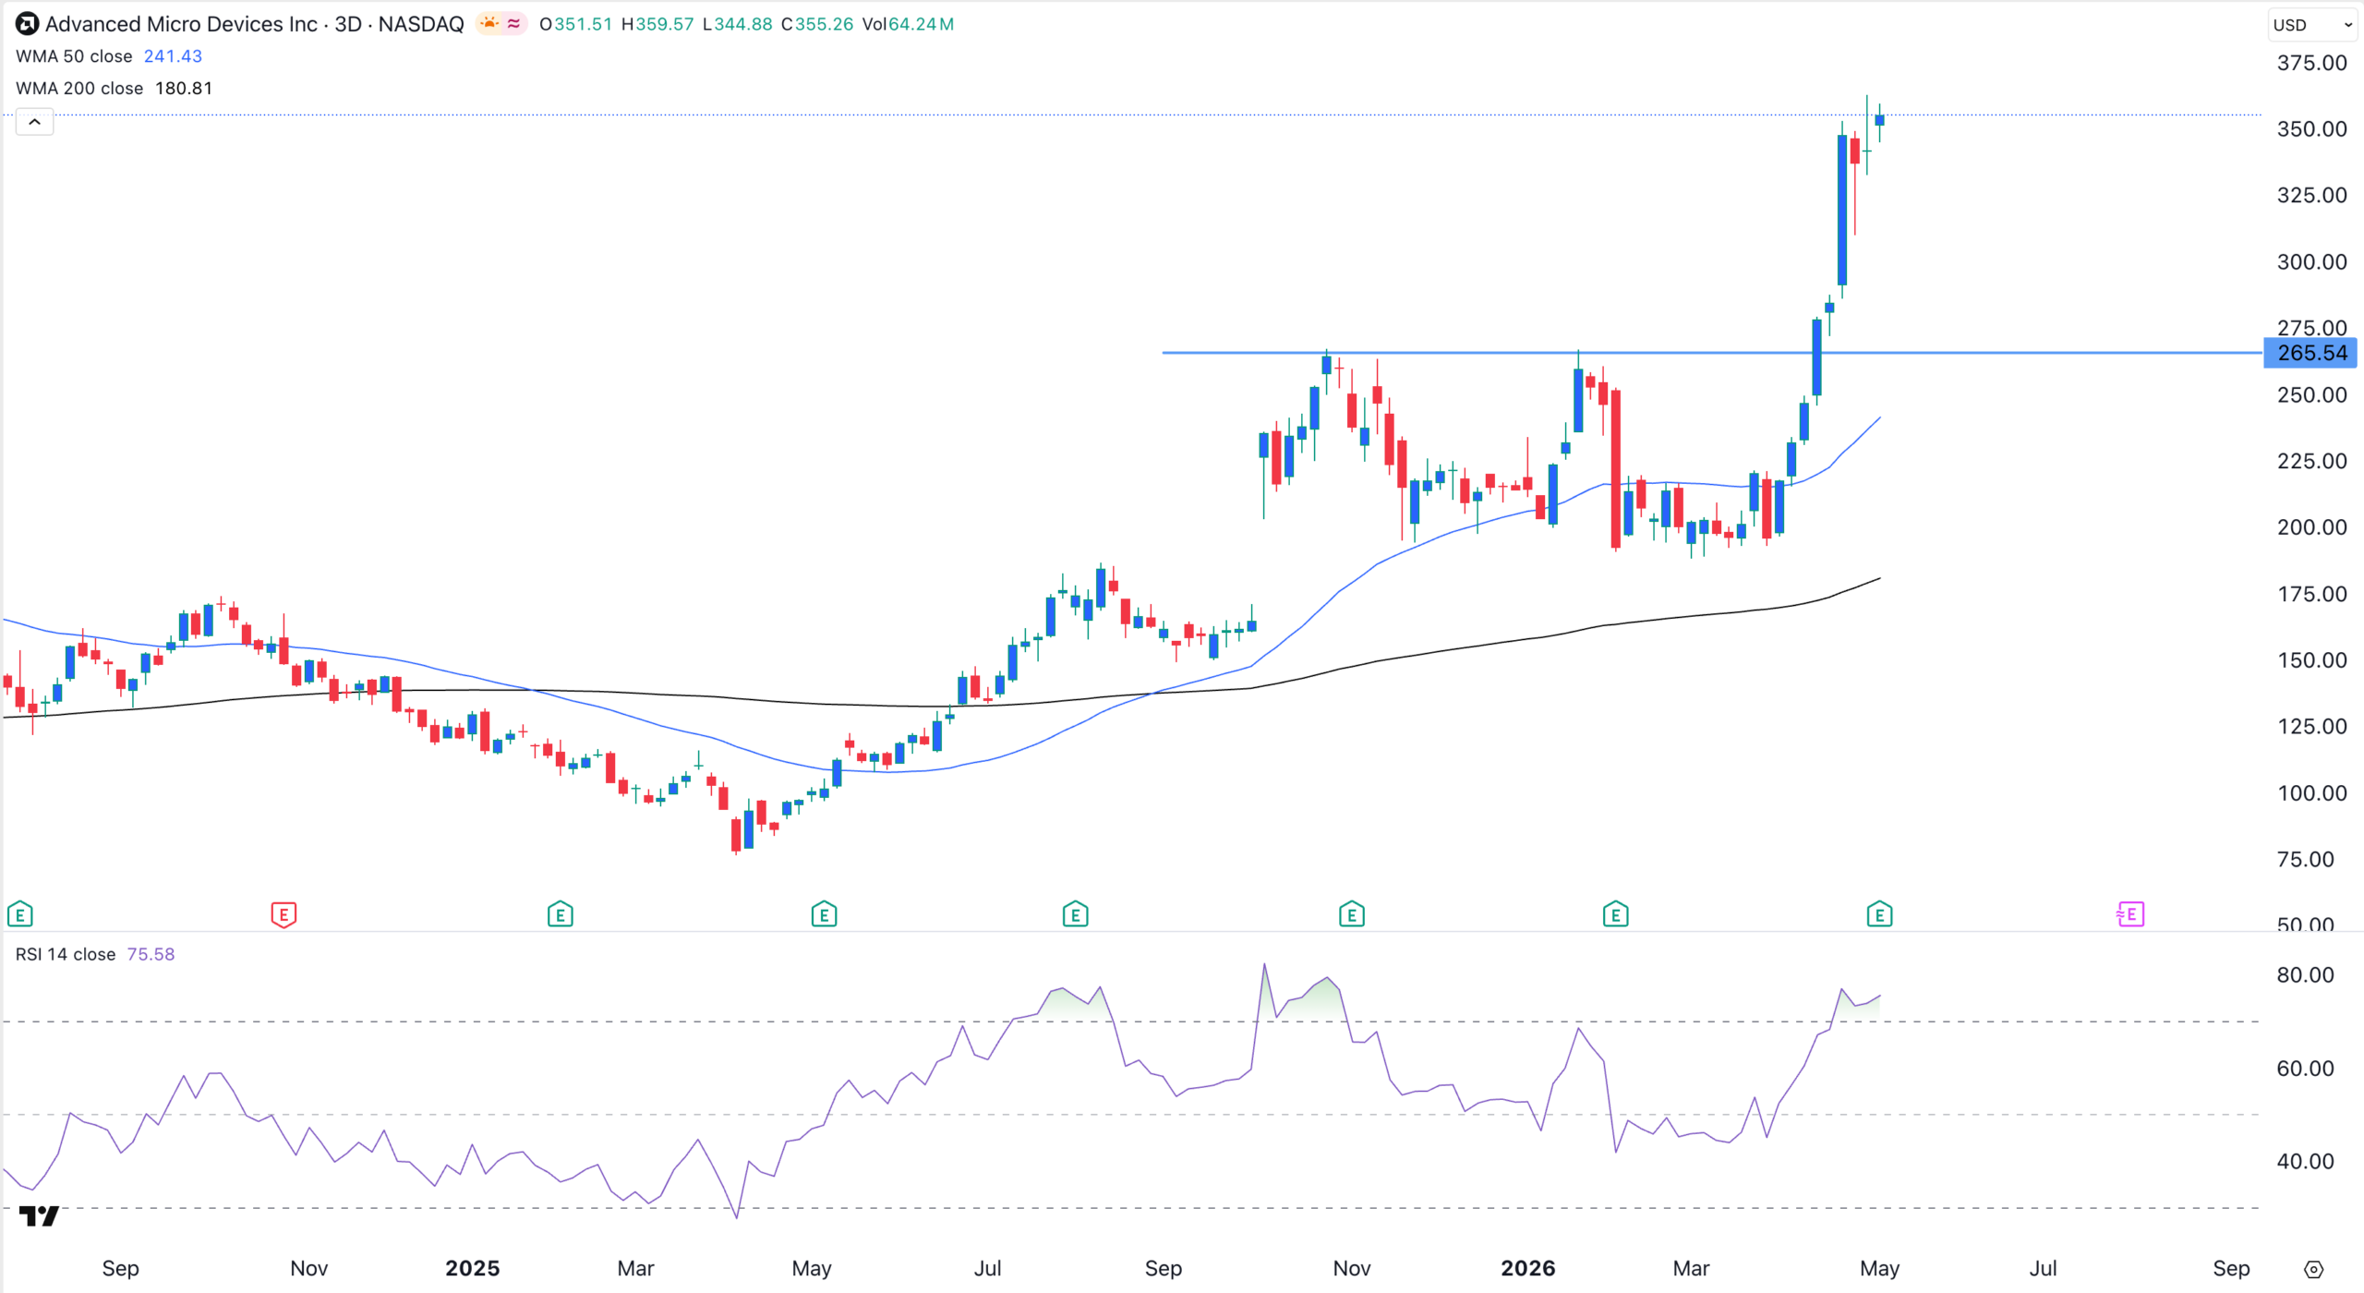Click the WMA 200 value 180.81

click(184, 89)
